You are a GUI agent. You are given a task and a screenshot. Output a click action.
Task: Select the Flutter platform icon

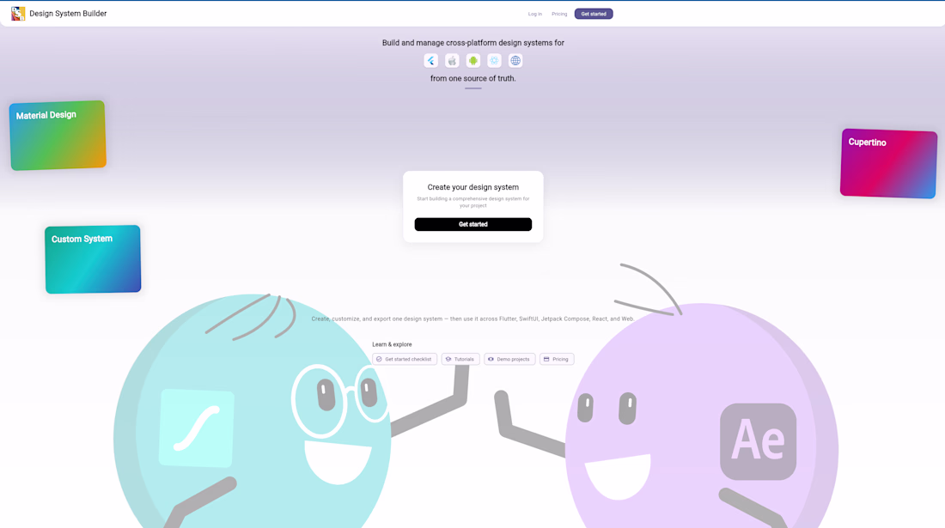pos(431,61)
